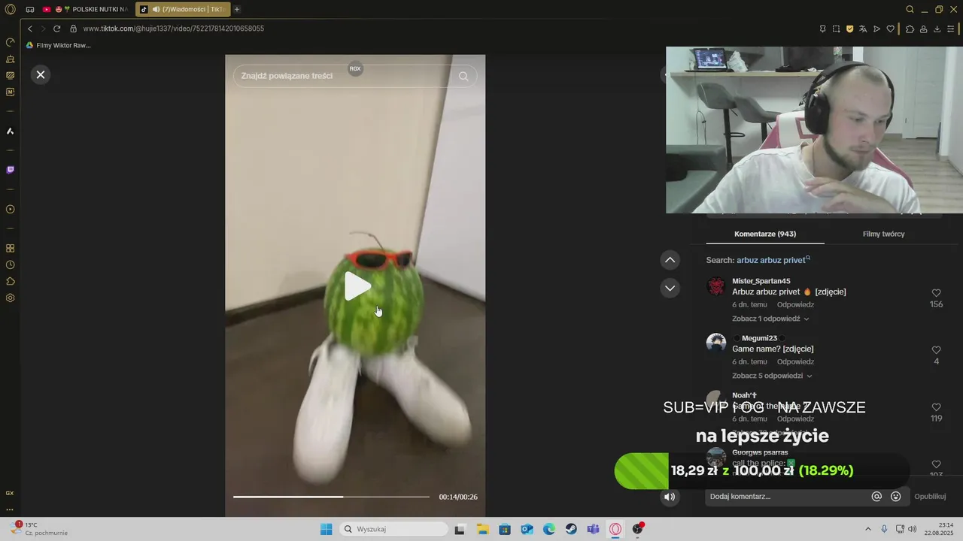963x541 pixels.
Task: Mention a user with @ icon
Action: 876,497
